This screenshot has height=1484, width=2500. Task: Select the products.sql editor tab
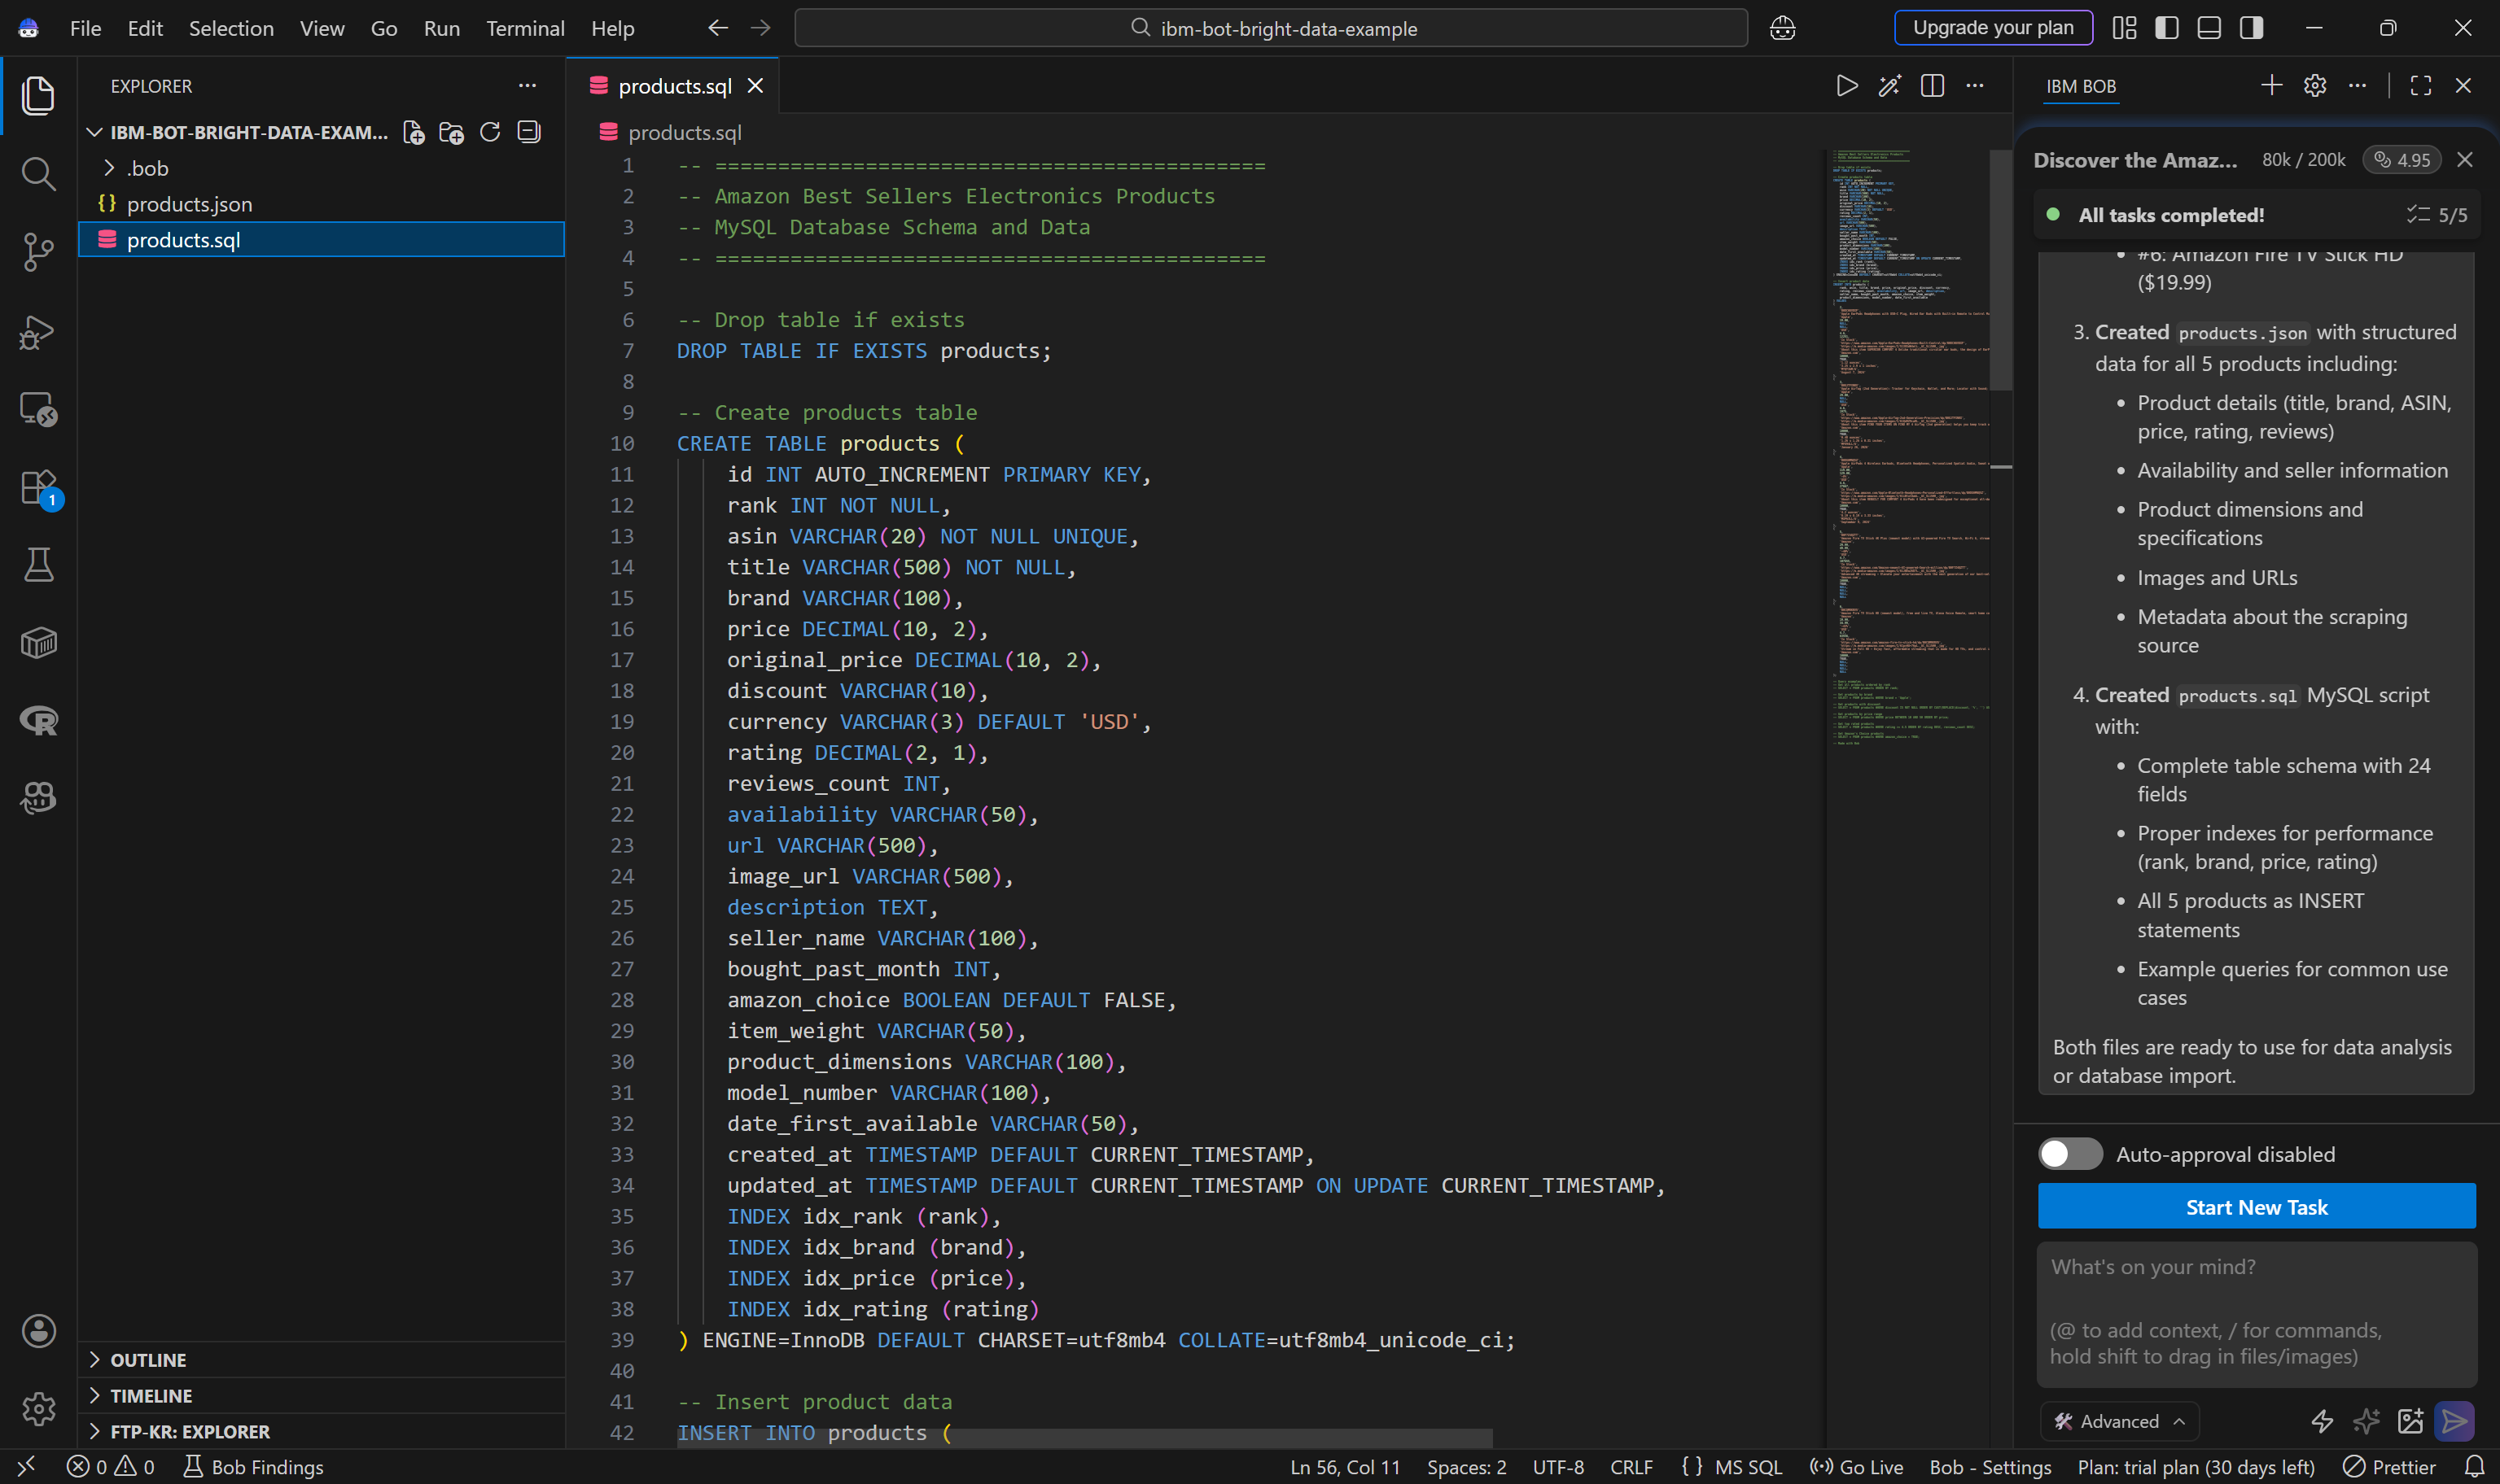coord(674,86)
